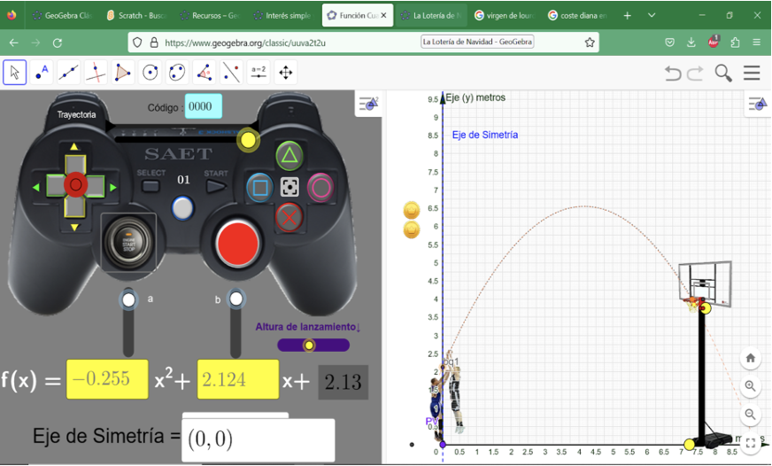Zoom in on the graph view
The height and width of the screenshot is (466, 772).
(x=750, y=385)
